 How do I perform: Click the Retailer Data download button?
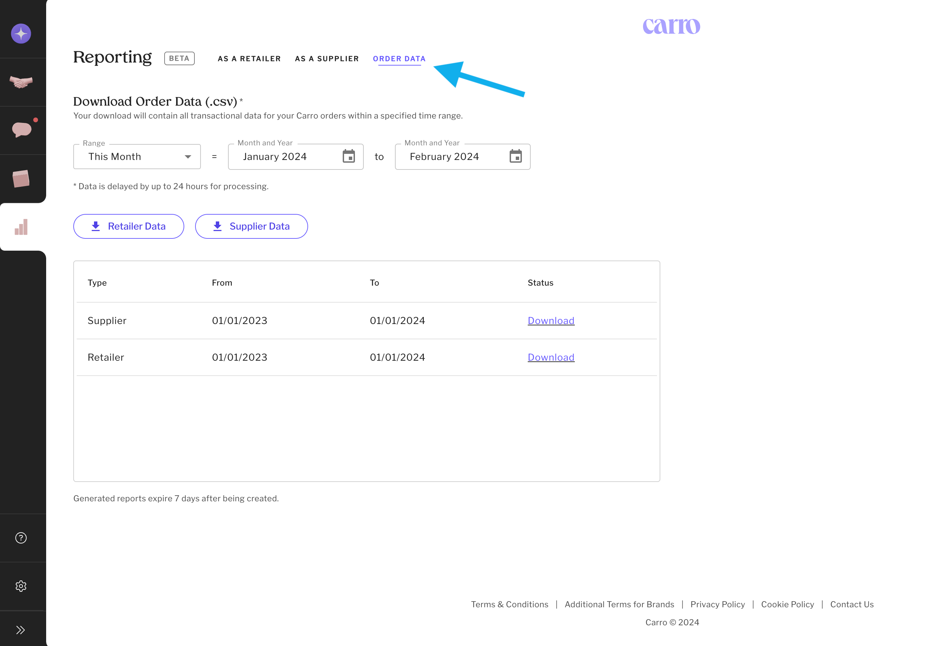click(x=129, y=226)
